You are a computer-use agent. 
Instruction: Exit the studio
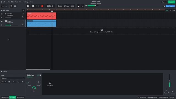tap(3, 2)
